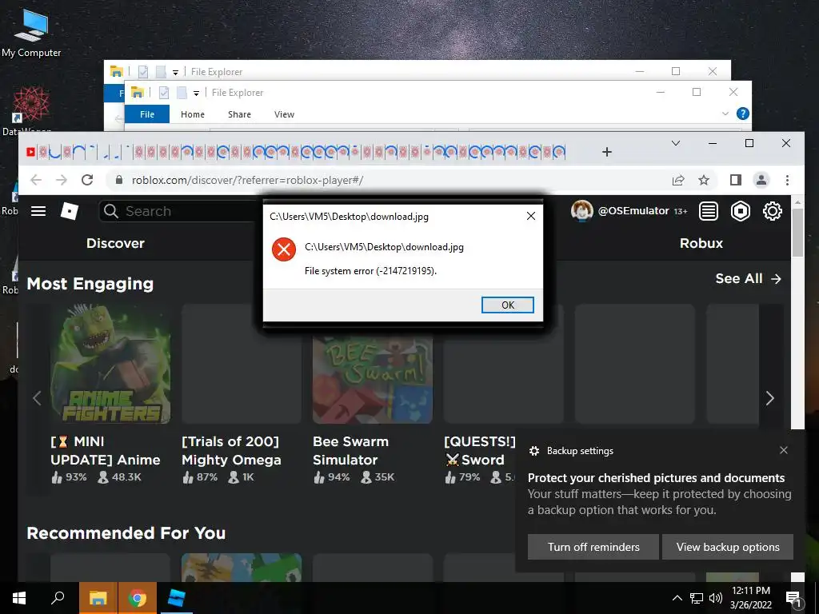Open front File Explorer quick access toolbar dropdown
Image resolution: width=819 pixels, height=614 pixels.
coord(196,93)
